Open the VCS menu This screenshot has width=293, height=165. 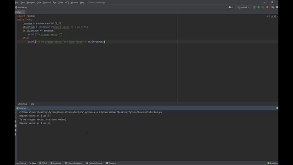point(67,2)
